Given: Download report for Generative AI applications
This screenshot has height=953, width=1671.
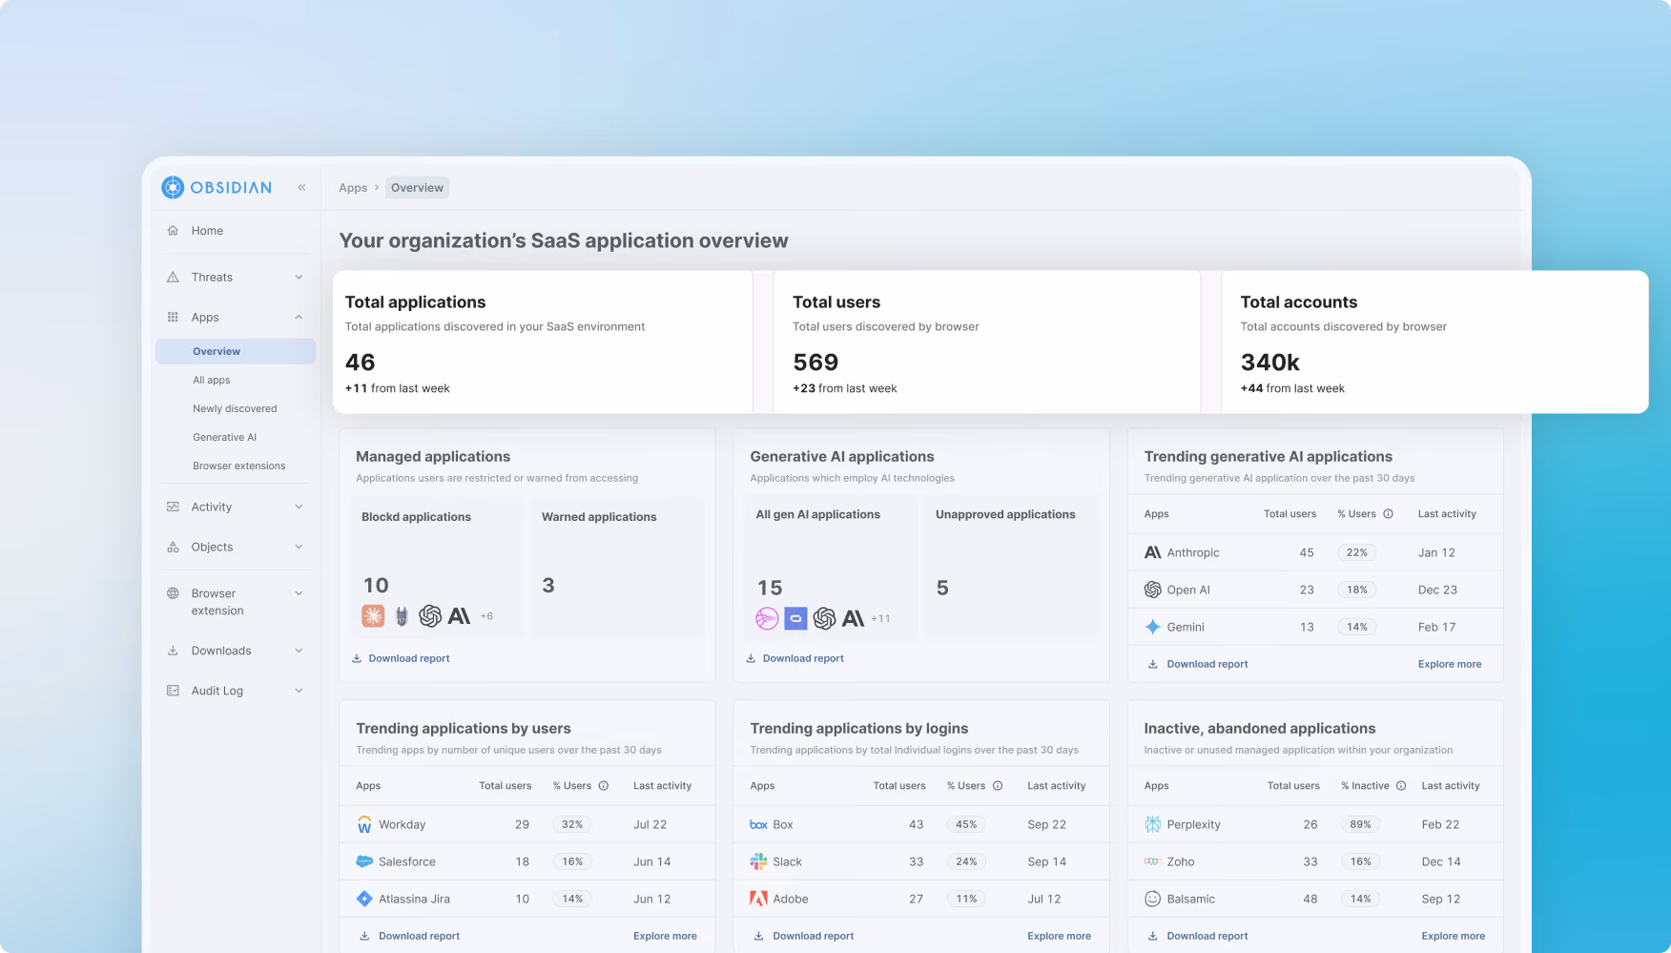Looking at the screenshot, I should click(x=794, y=658).
